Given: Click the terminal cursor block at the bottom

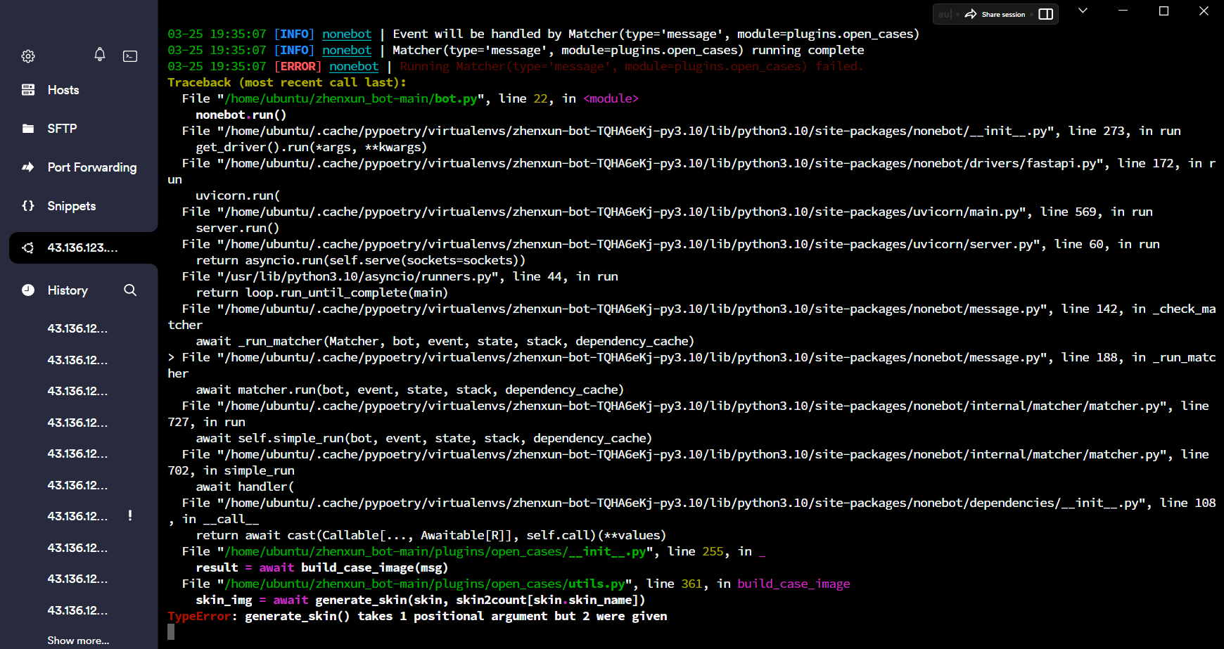Looking at the screenshot, I should (x=171, y=631).
